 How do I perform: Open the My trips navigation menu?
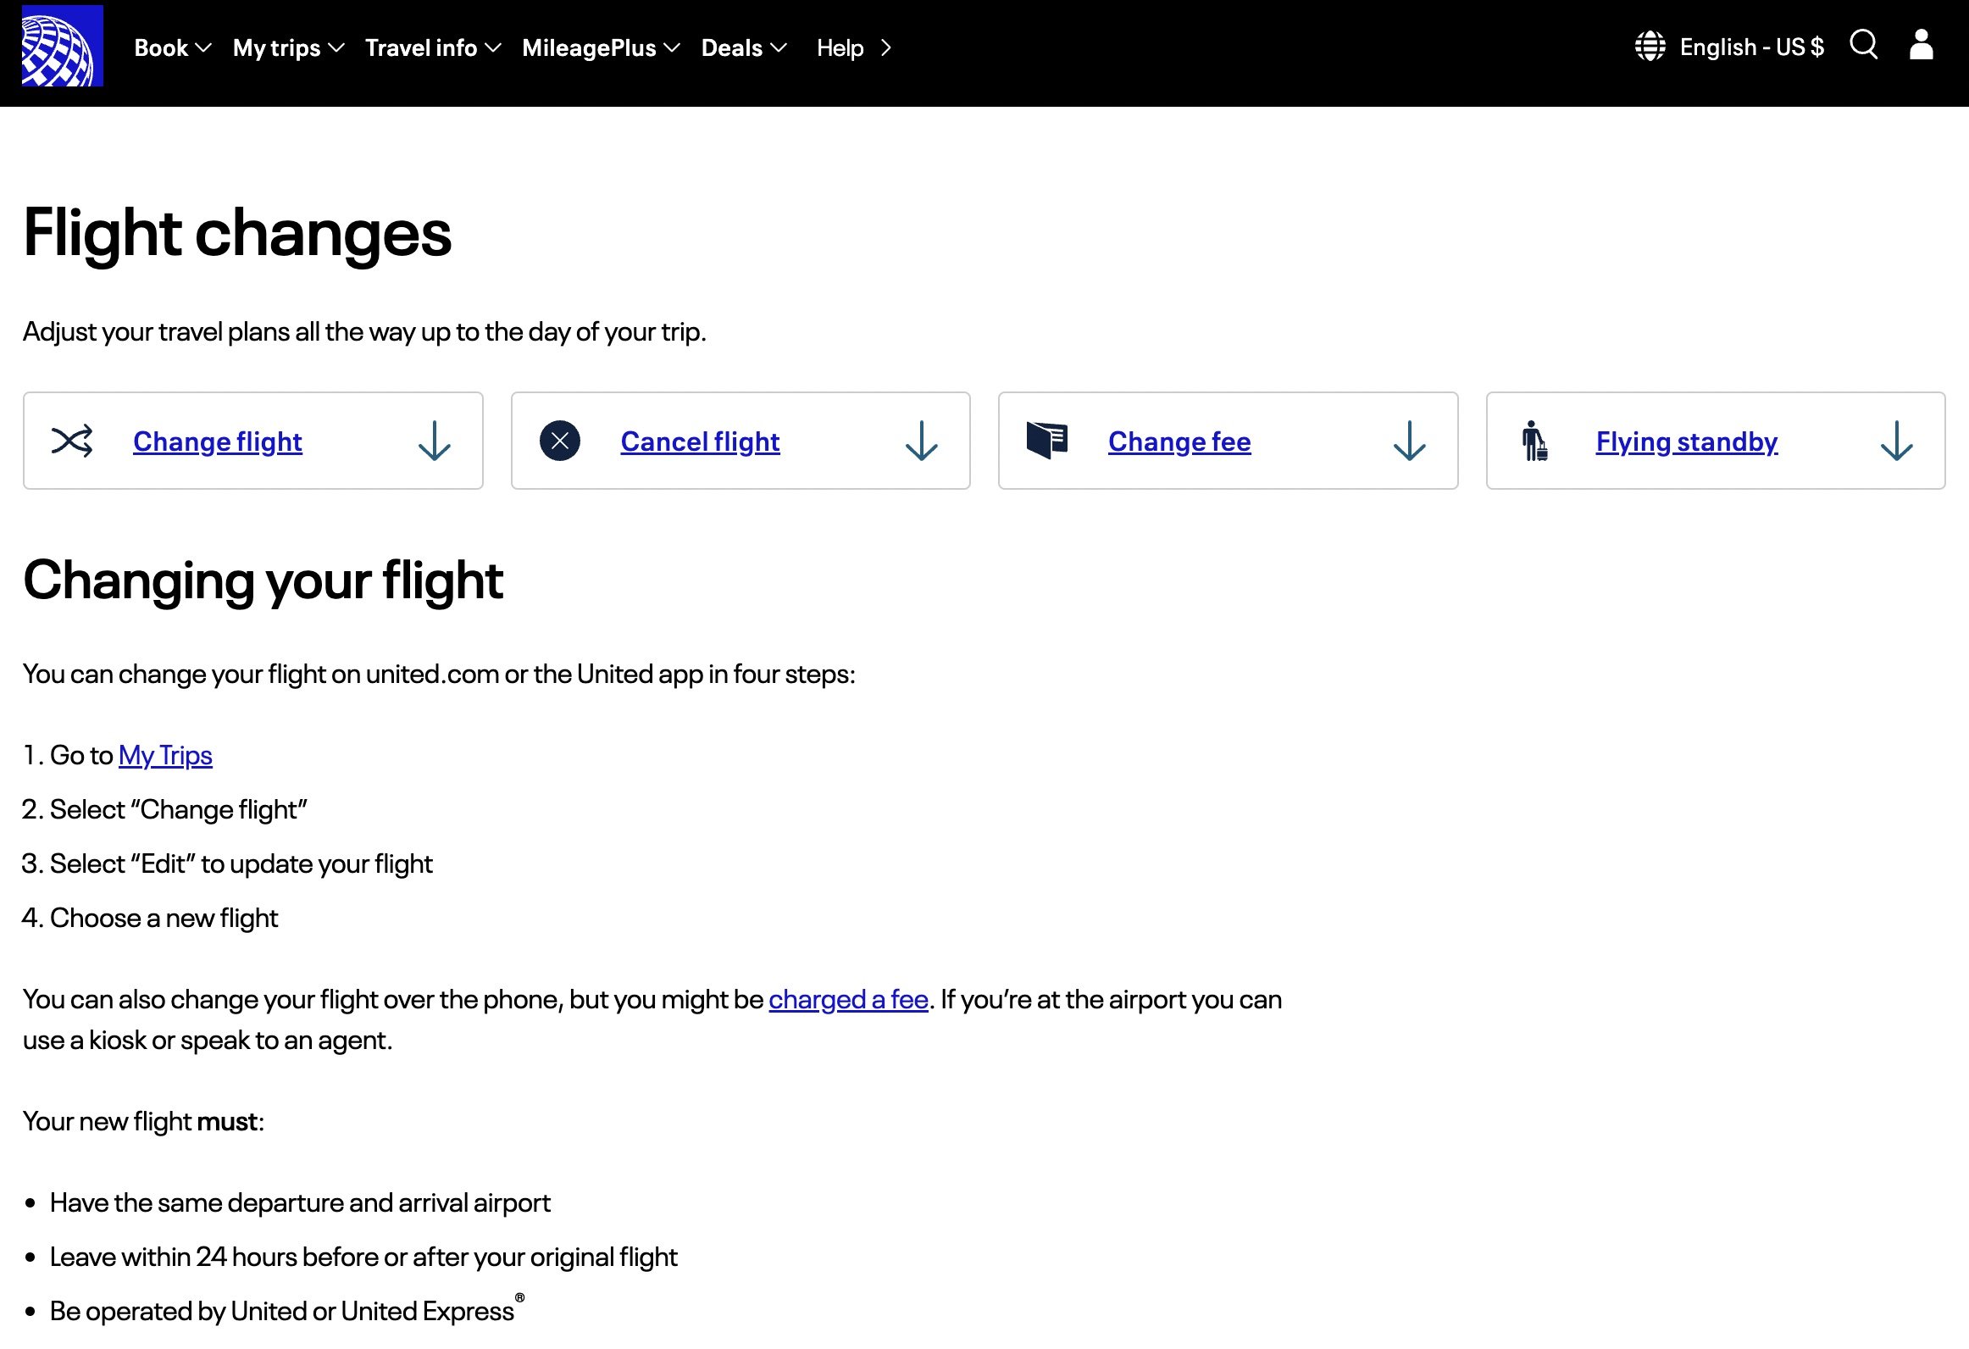point(289,48)
